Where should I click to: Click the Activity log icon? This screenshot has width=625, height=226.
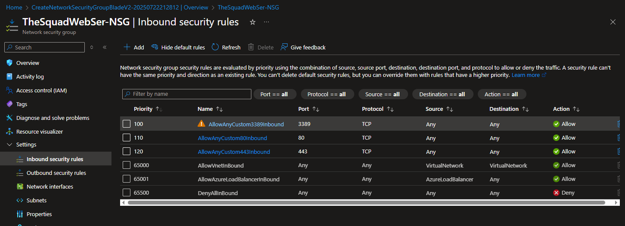click(x=9, y=76)
